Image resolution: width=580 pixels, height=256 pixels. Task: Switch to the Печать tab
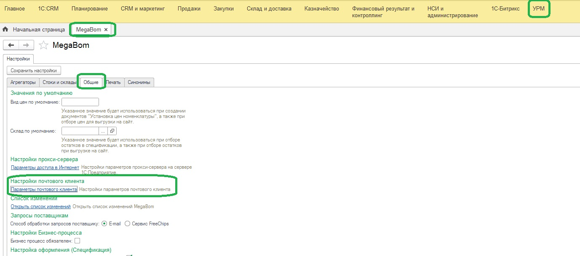113,82
